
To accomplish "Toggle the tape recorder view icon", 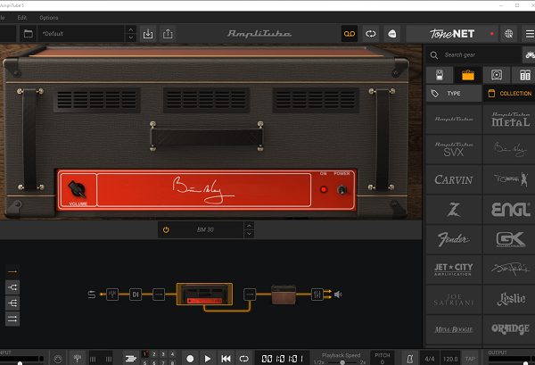I will point(350,34).
